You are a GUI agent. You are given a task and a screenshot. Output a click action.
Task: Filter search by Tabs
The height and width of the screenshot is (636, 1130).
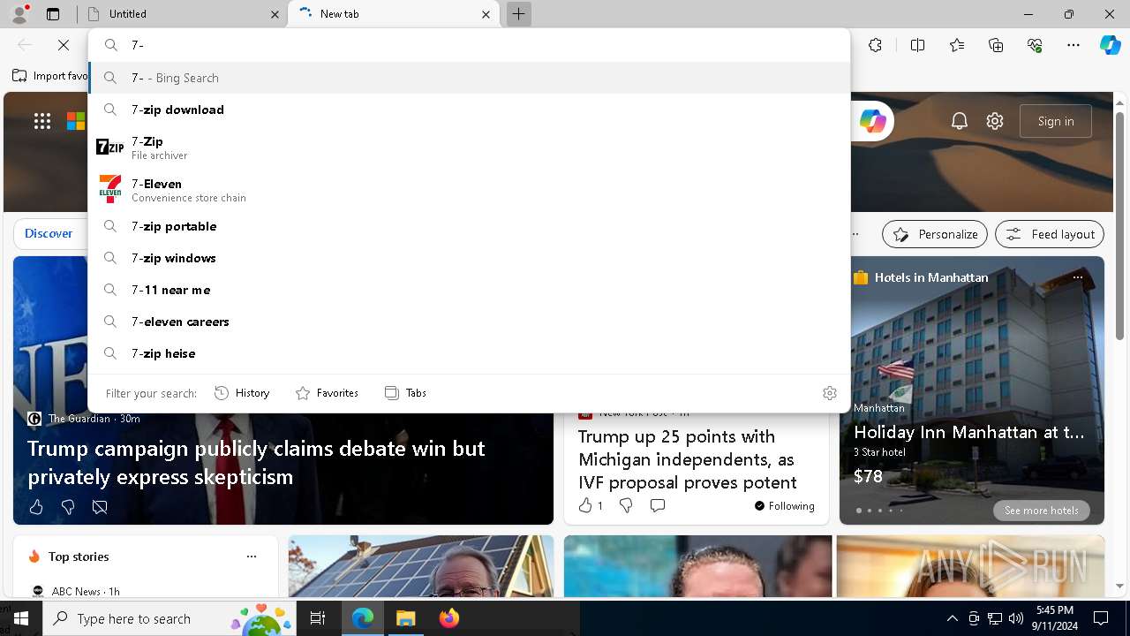point(405,393)
